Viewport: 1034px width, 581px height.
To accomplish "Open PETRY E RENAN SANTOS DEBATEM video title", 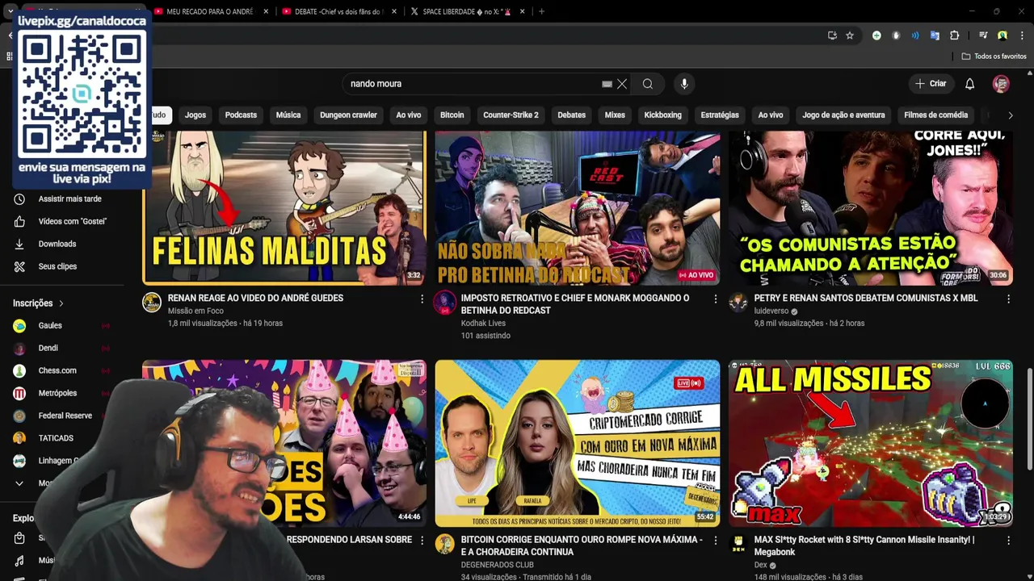I will pyautogui.click(x=866, y=299).
